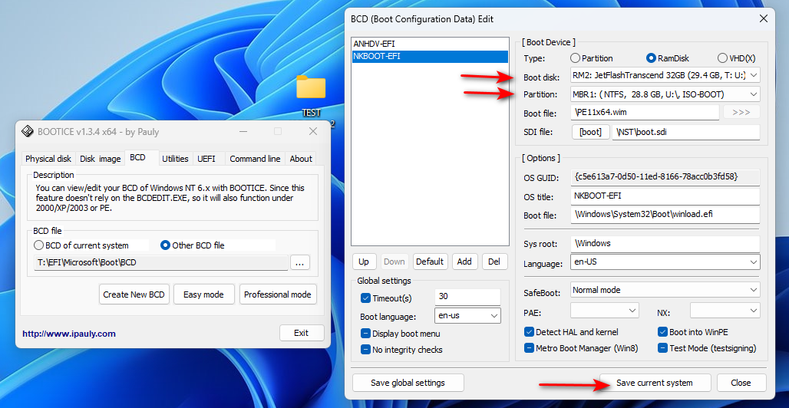Image resolution: width=789 pixels, height=408 pixels.
Task: Select NKBOOT-EFI boot entry
Action: pos(431,56)
